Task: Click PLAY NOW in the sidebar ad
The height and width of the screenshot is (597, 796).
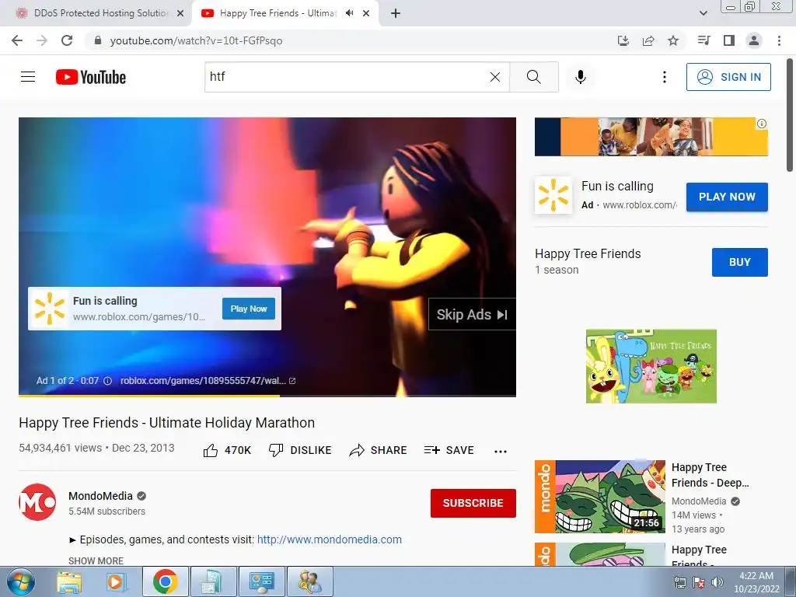Action: (727, 197)
